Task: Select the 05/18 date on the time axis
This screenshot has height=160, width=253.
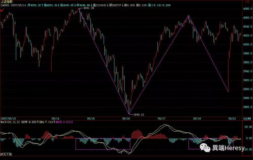Action: 197,118
